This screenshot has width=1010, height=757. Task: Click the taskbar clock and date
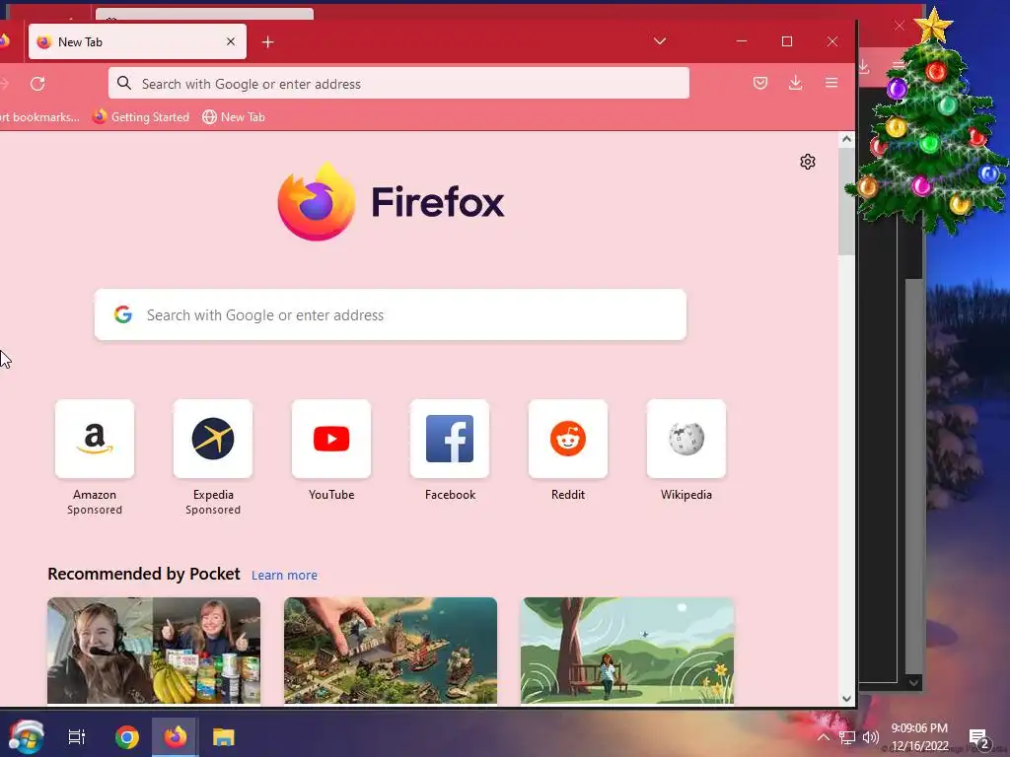(919, 737)
